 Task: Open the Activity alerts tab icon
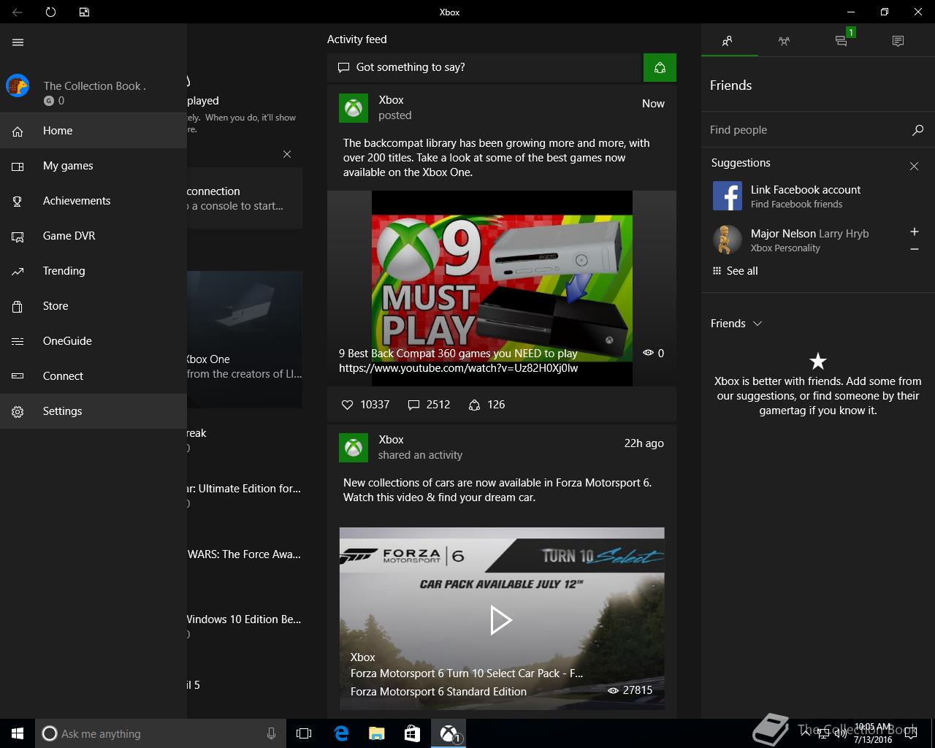pos(898,41)
